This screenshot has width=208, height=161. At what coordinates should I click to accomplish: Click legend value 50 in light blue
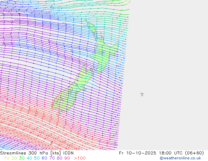pyautogui.click(x=37, y=158)
